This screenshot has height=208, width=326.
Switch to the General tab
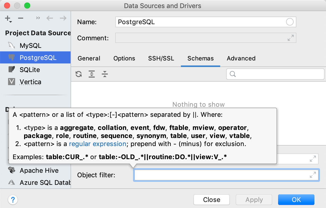pos(89,58)
